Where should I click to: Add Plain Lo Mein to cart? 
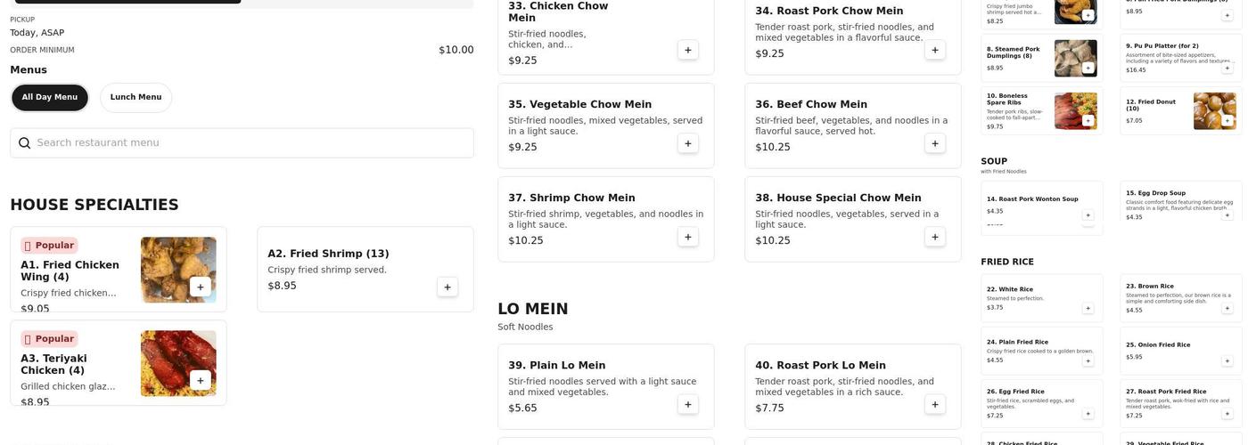tap(687, 405)
